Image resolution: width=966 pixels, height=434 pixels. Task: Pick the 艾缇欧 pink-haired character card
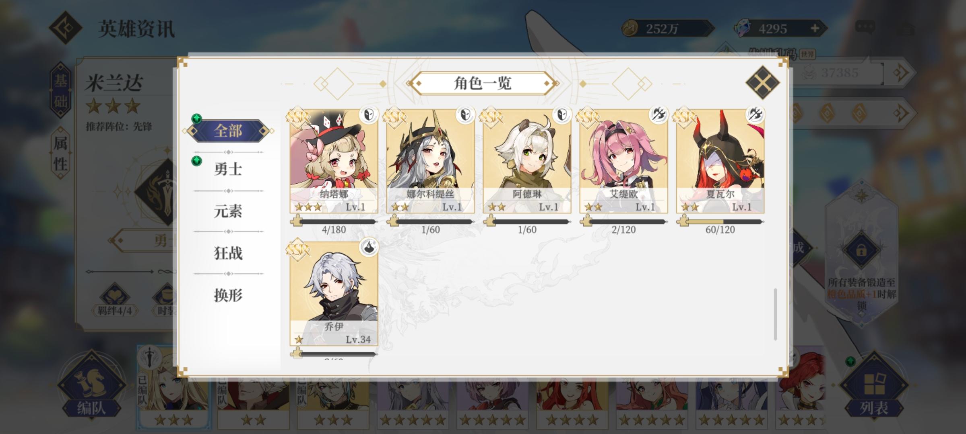click(623, 161)
